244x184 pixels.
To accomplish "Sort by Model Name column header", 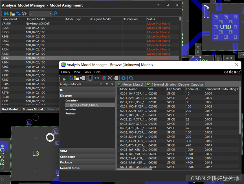I will [x=134, y=89].
